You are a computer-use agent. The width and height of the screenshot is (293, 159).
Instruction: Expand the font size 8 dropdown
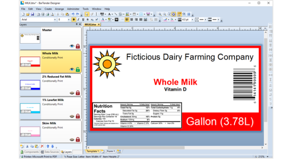68,19
